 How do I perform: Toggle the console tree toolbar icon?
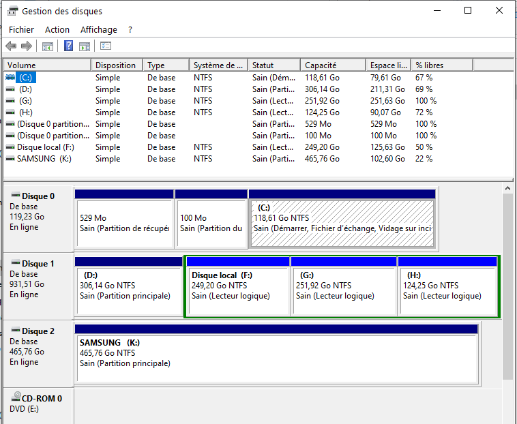click(48, 46)
